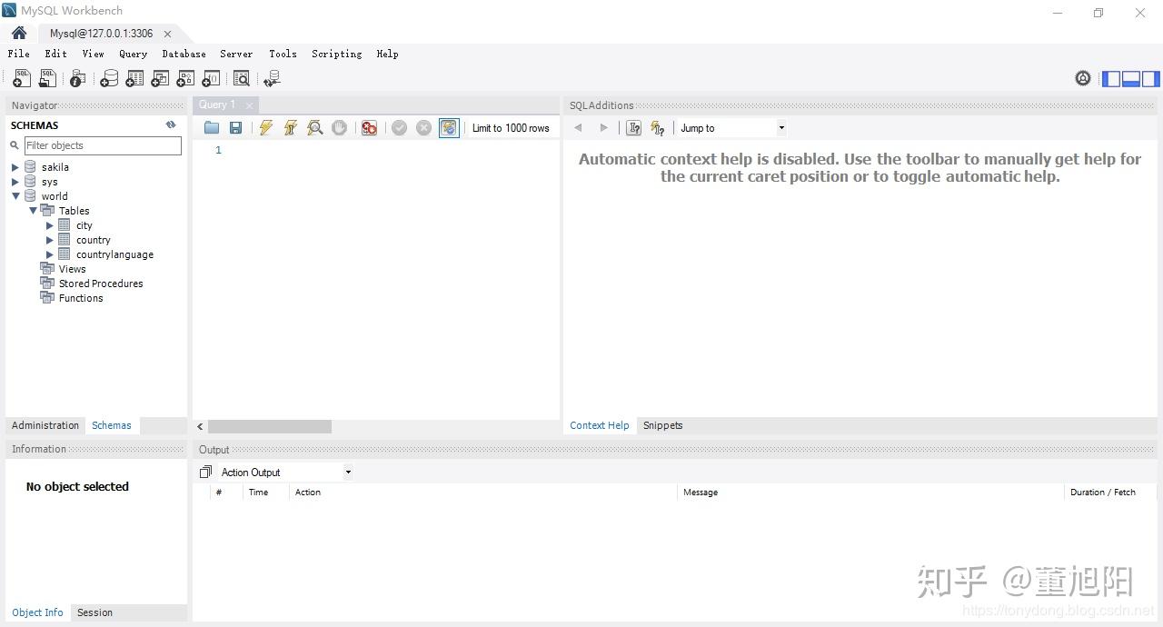
Task: Switch to the Snippets tab
Action: tap(662, 425)
